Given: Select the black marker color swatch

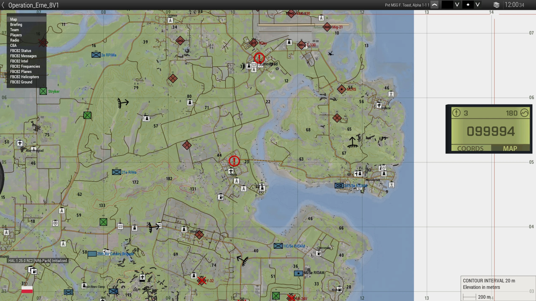Looking at the screenshot, I should (x=447, y=5).
